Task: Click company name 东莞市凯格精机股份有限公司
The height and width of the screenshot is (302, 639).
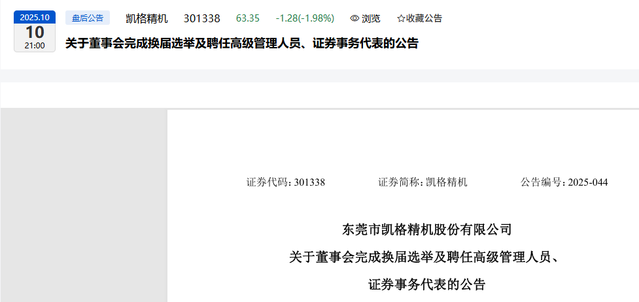Action: [x=426, y=230]
